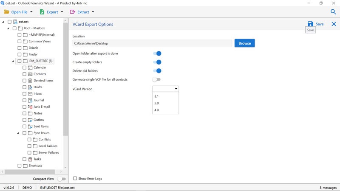Click the Save floppy disk icon
The image size is (340, 191).
coord(310,24)
